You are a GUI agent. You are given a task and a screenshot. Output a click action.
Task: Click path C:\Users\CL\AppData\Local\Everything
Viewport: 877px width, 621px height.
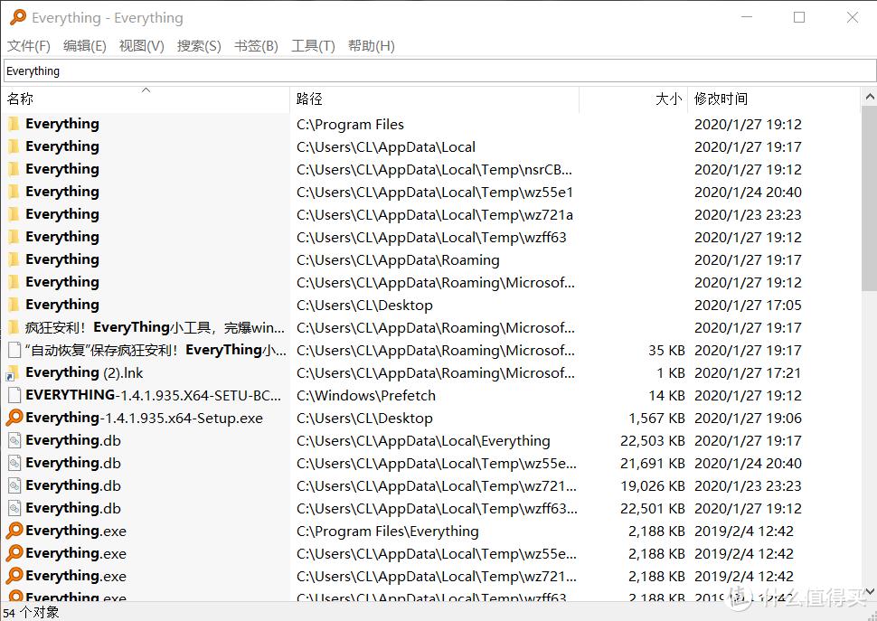tap(423, 441)
